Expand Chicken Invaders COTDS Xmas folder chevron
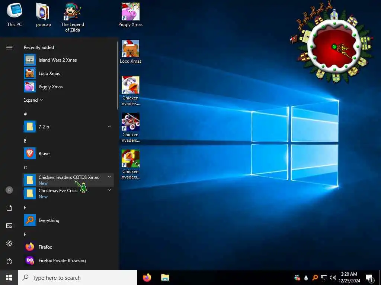Image resolution: width=381 pixels, height=285 pixels. click(x=109, y=177)
